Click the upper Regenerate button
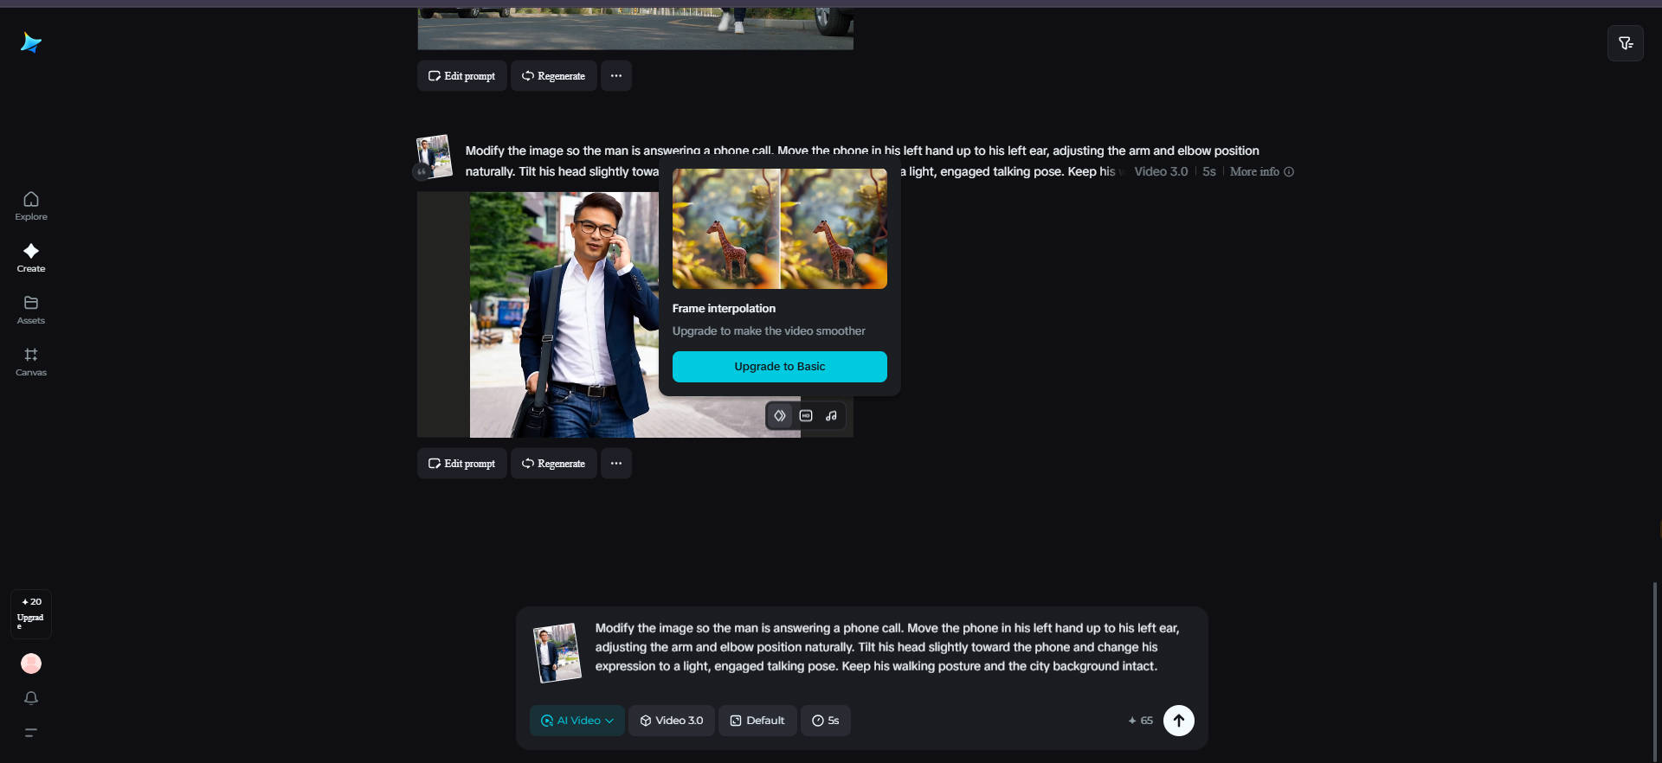The width and height of the screenshot is (1662, 763). tap(554, 76)
